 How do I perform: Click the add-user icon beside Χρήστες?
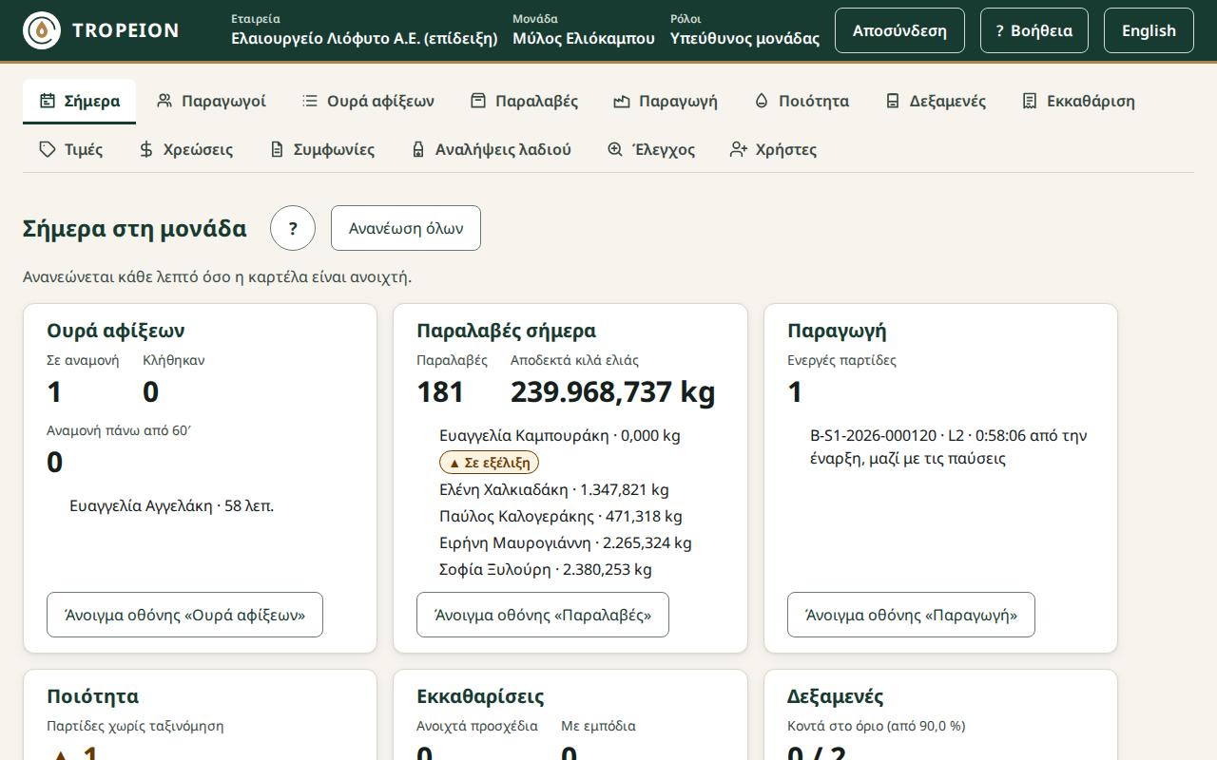click(739, 149)
